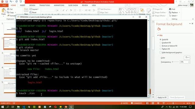Screen dimensions: 195x109
Task: Open the Action Center notification icon
Action: [x=190, y=107]
